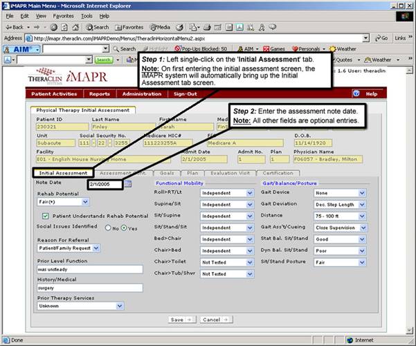Click the page scrollbar down arrow
Image resolution: width=416 pixels, height=346 pixels.
coord(409,330)
